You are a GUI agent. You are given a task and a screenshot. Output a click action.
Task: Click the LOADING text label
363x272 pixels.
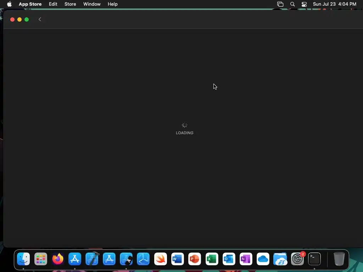pyautogui.click(x=184, y=133)
